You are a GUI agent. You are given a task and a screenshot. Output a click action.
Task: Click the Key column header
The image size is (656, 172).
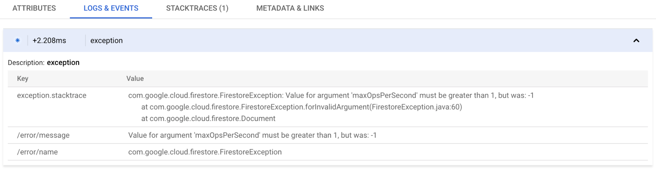[23, 79]
